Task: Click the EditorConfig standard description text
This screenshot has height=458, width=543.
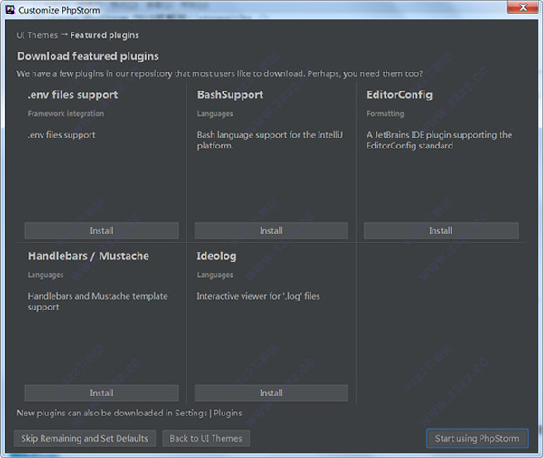Action: click(x=439, y=140)
